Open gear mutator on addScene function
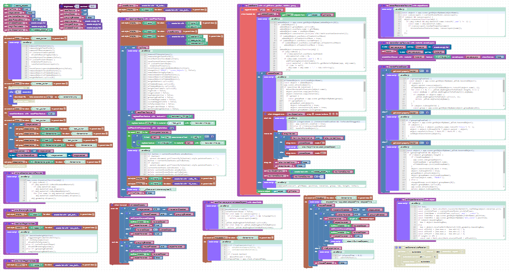 [240, 5]
